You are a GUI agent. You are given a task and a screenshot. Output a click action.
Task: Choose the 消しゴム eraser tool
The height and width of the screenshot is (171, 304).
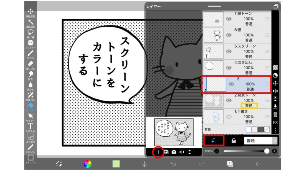click(30, 64)
